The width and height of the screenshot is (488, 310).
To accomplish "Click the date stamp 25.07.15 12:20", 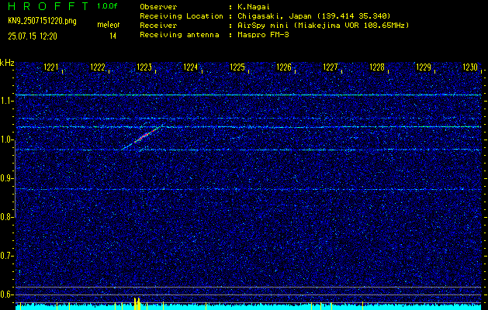I will pos(33,36).
